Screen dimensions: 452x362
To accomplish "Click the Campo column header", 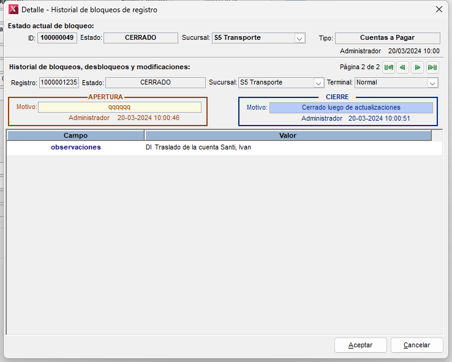I will [x=75, y=135].
